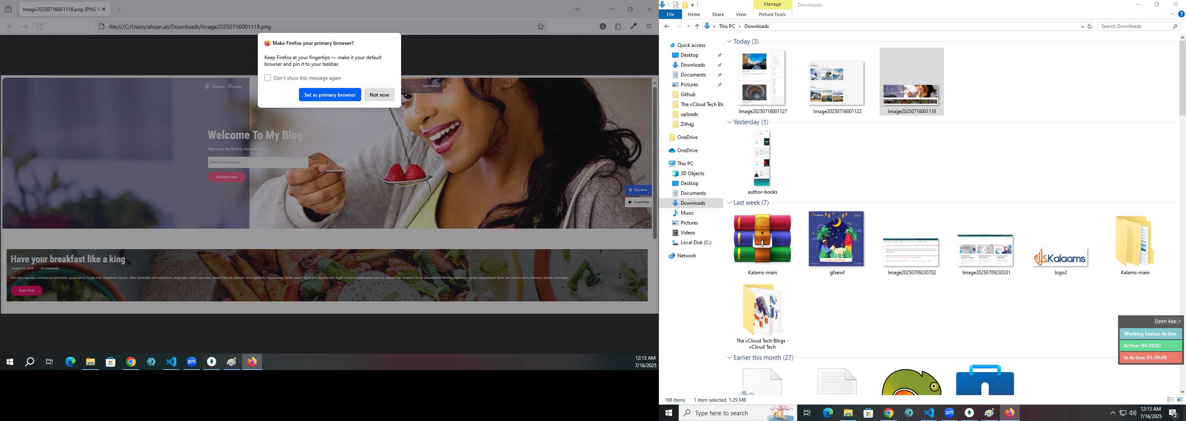Select Pictures under Quick access
The width and height of the screenshot is (1186, 421).
(689, 85)
